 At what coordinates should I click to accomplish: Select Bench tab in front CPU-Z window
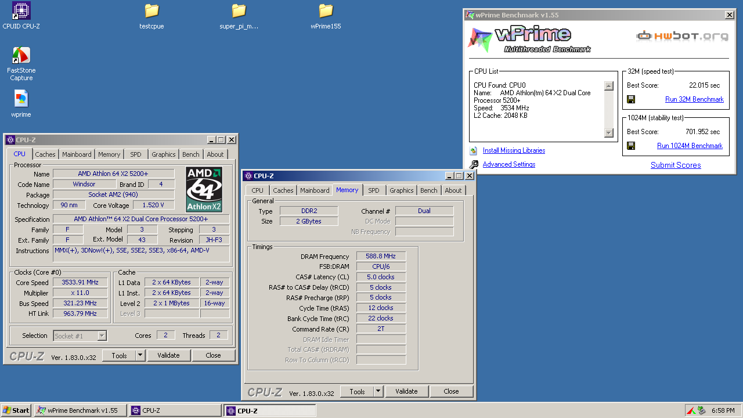(x=429, y=190)
